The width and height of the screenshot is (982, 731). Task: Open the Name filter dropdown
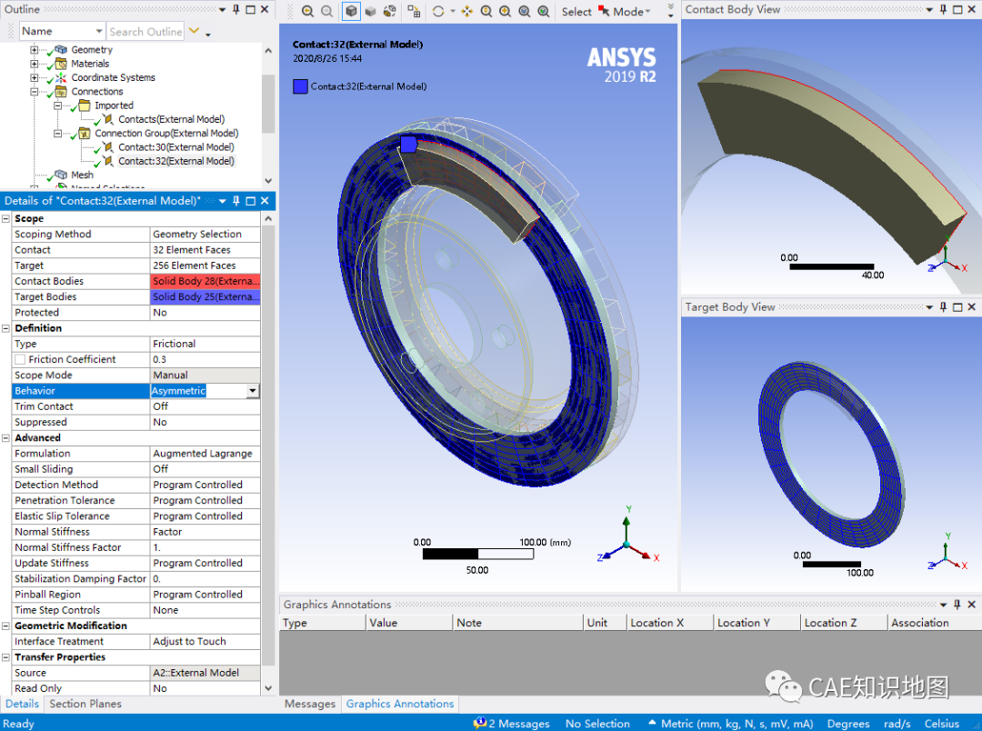(99, 31)
